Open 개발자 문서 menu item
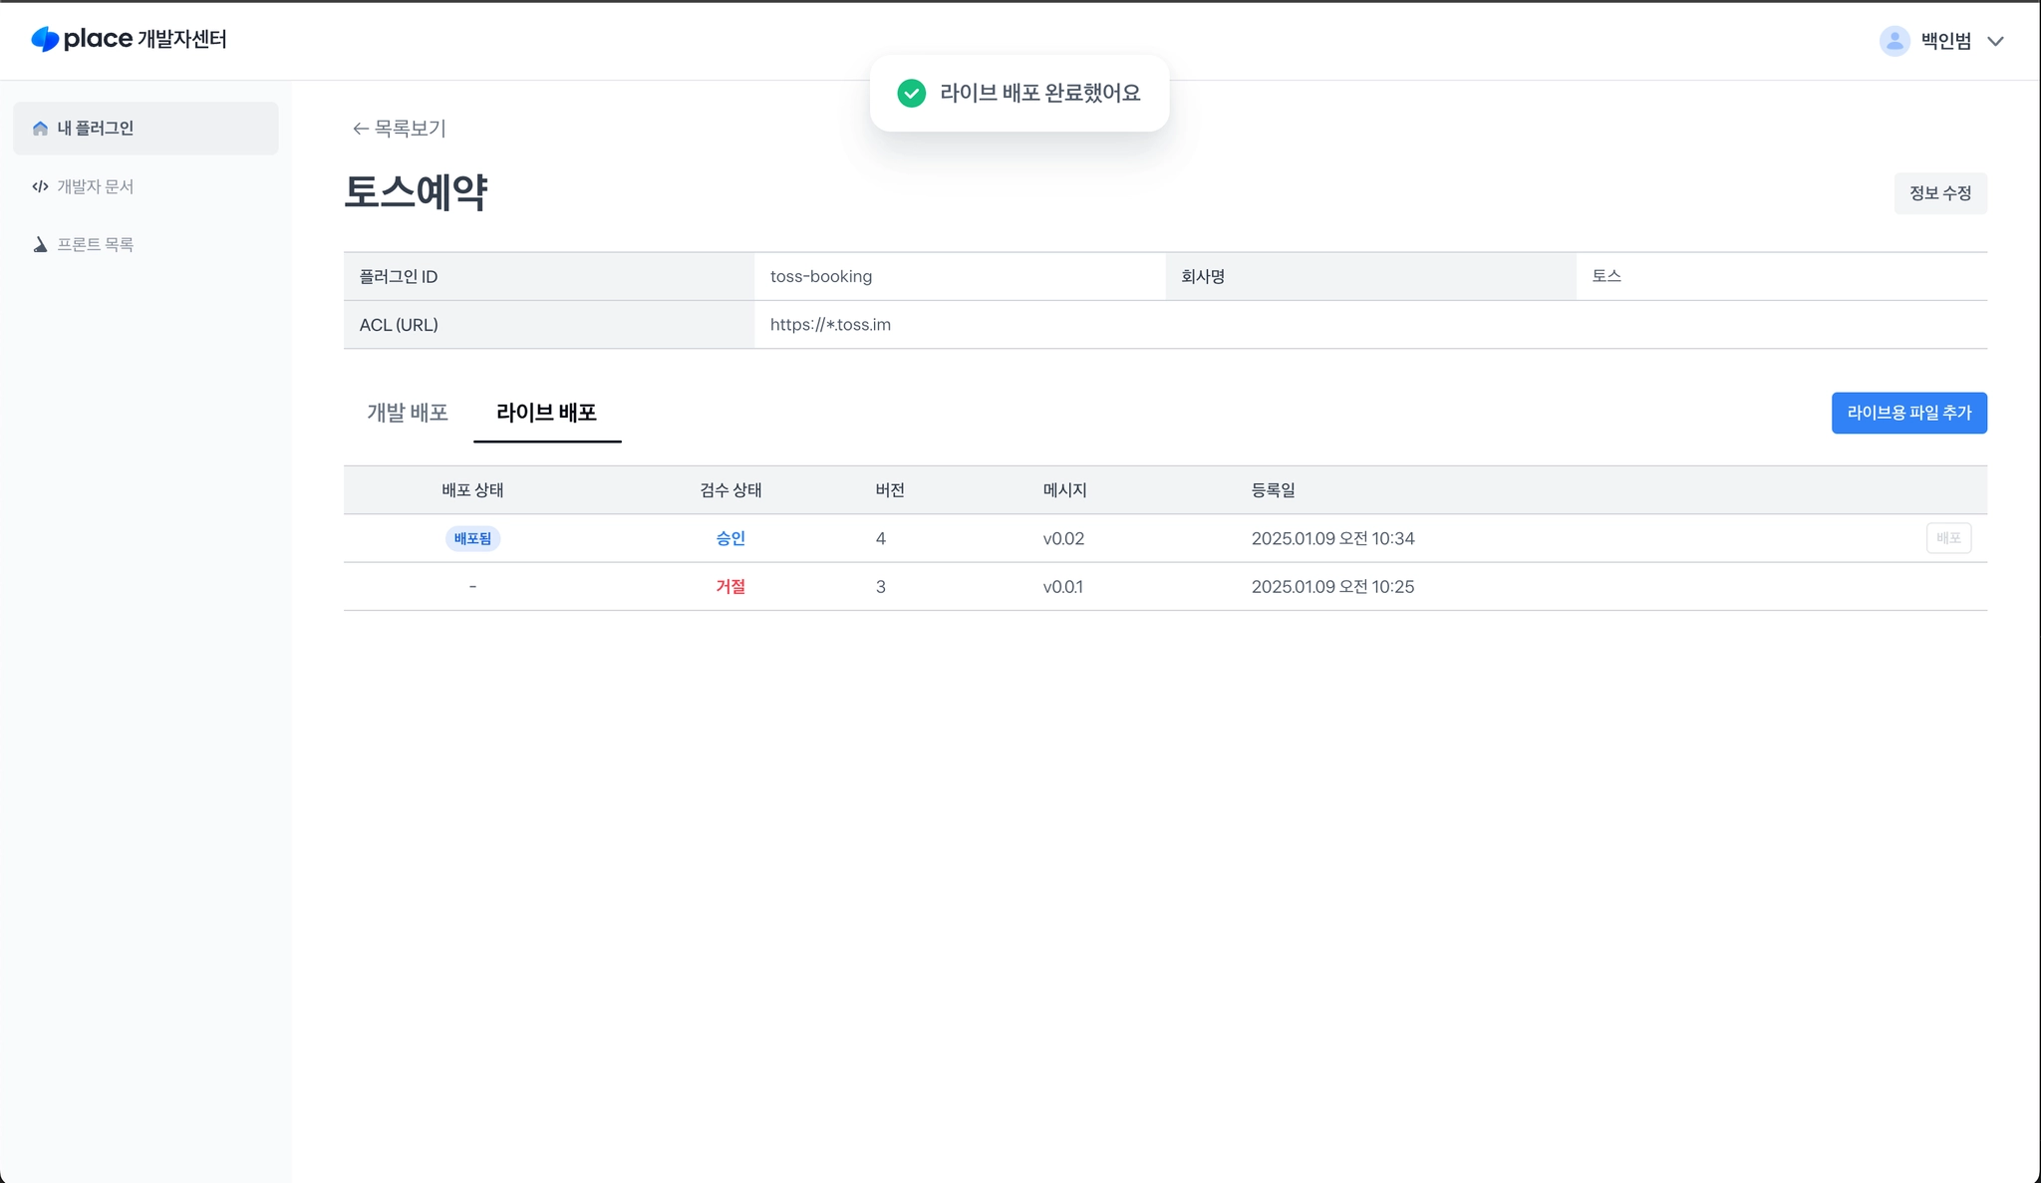The height and width of the screenshot is (1183, 2041). click(96, 186)
